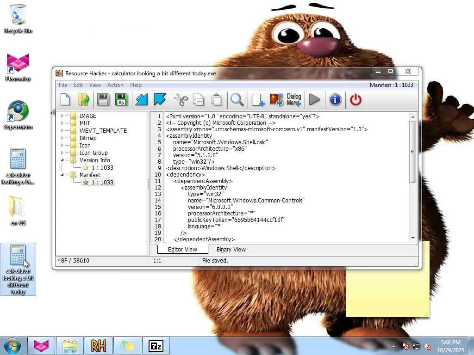Click the yellow sticky note
Screen dimensions: 474x355
point(388,294)
